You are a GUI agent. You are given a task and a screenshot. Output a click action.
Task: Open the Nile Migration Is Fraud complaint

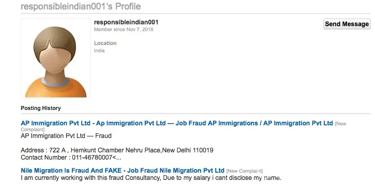point(122,170)
